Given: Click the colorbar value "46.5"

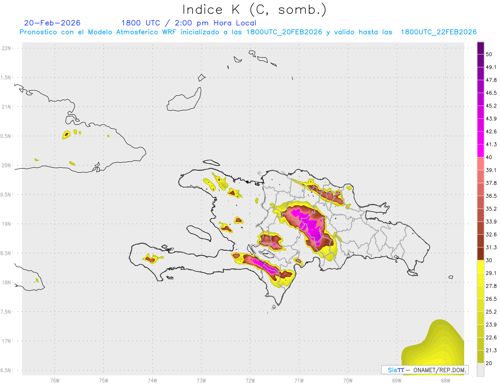Looking at the screenshot, I should tap(492, 93).
